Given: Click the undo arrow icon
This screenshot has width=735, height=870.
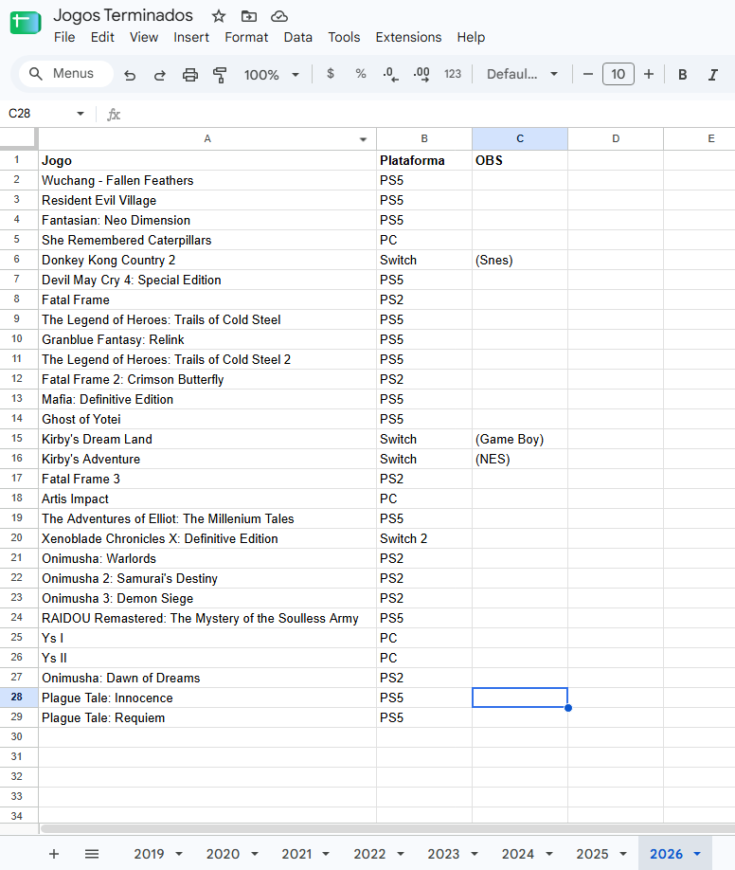Looking at the screenshot, I should coord(130,74).
